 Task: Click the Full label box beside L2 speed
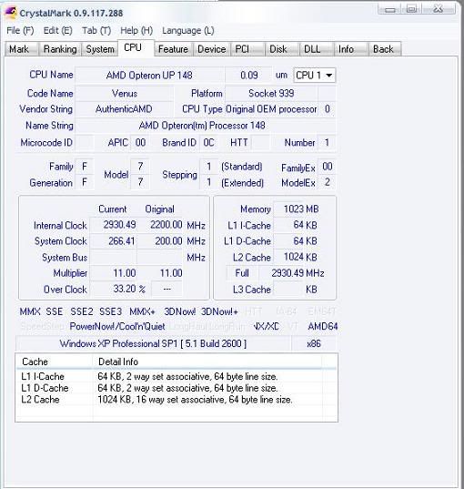point(242,273)
